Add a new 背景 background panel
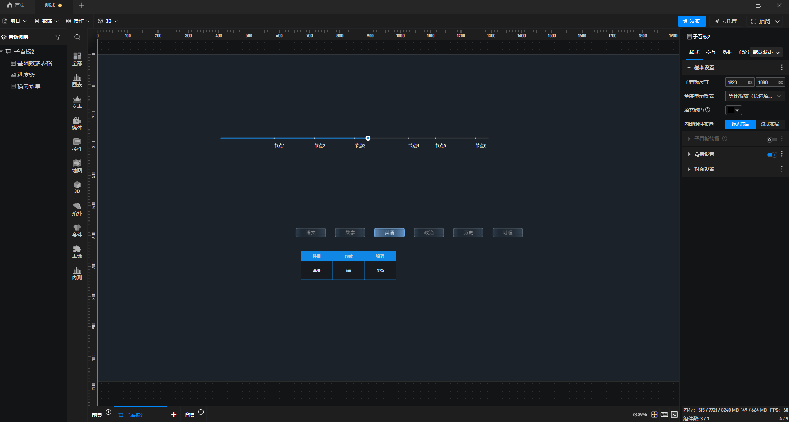The image size is (789, 422). 201,412
